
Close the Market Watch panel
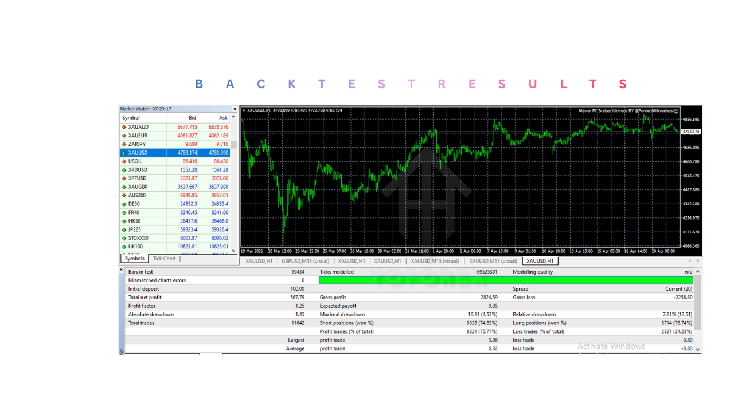coord(235,109)
